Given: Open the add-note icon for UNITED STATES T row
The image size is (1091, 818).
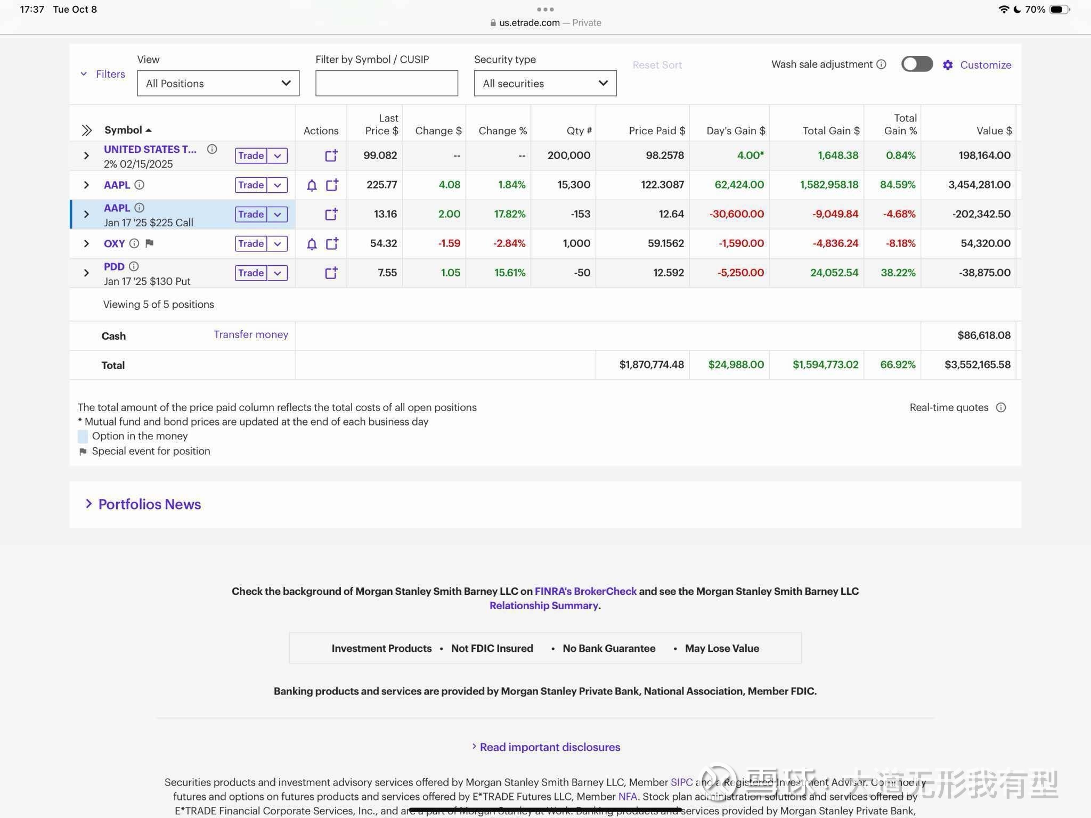Looking at the screenshot, I should tap(331, 156).
